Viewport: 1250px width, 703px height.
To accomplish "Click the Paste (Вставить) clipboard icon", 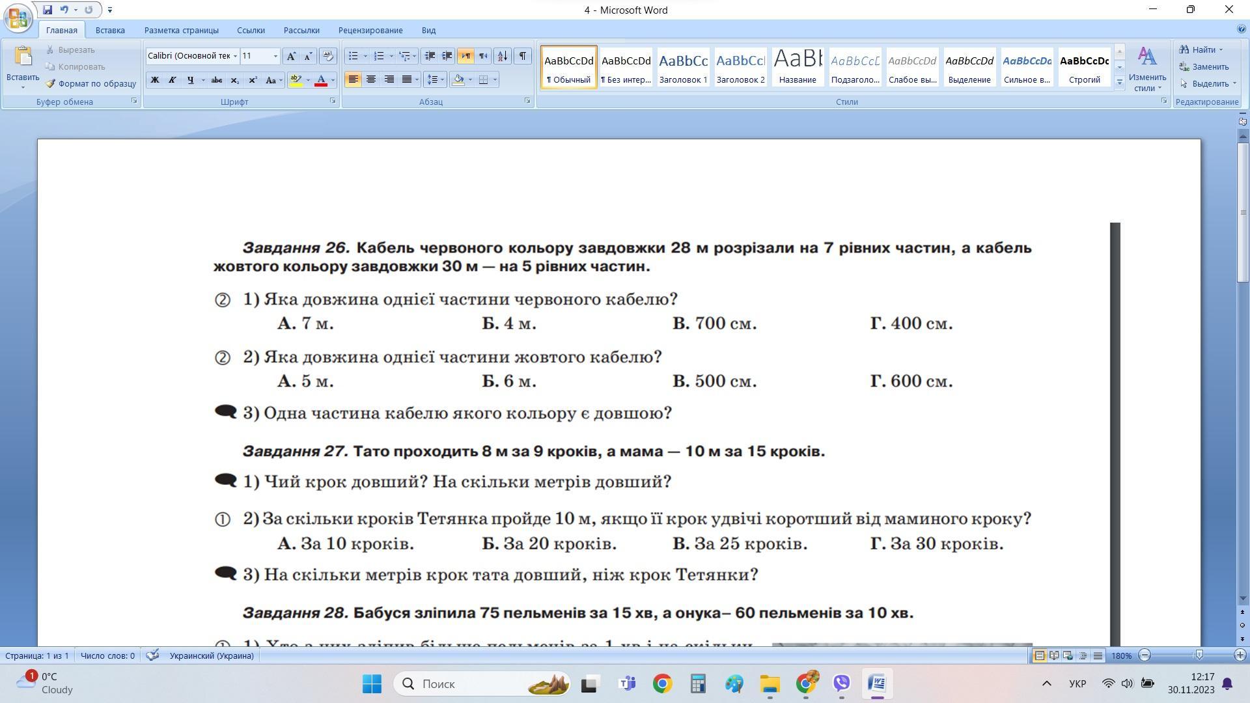I will tap(23, 57).
